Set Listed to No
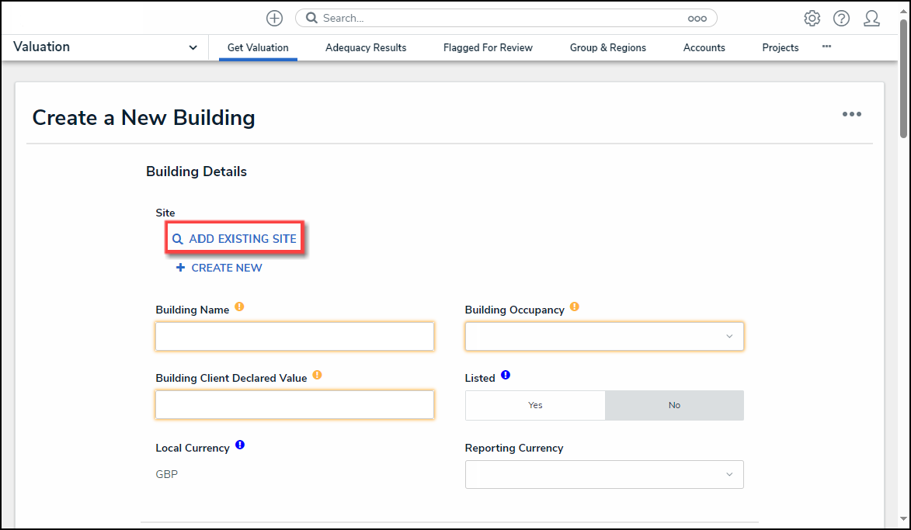The height and width of the screenshot is (530, 911). tap(674, 405)
